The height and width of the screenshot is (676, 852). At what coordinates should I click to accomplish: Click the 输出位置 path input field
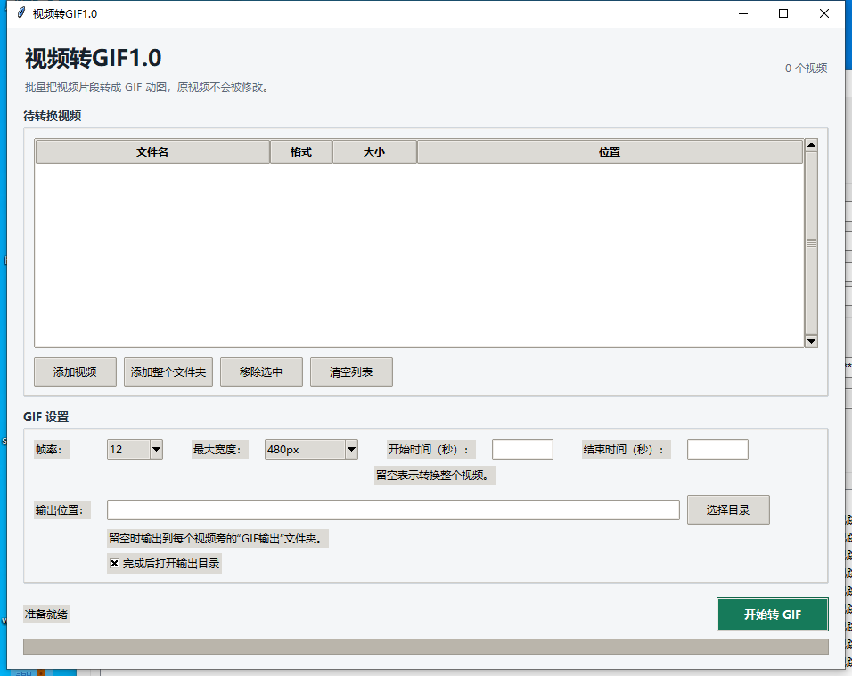click(x=393, y=509)
